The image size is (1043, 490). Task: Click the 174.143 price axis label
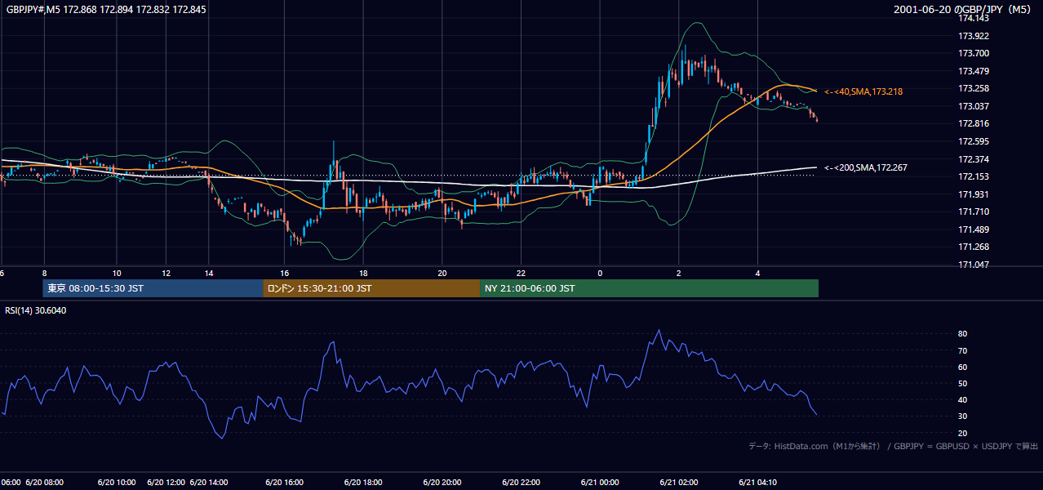pos(973,18)
